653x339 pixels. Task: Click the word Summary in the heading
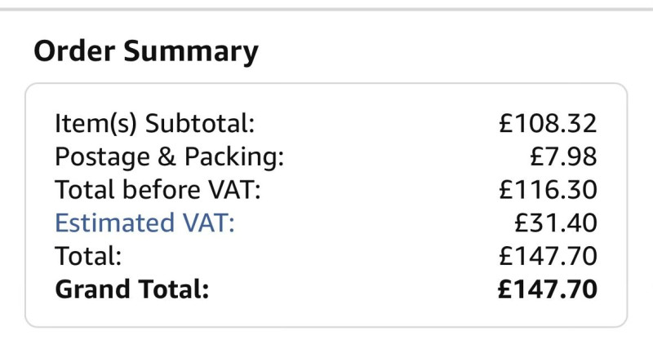tap(191, 52)
